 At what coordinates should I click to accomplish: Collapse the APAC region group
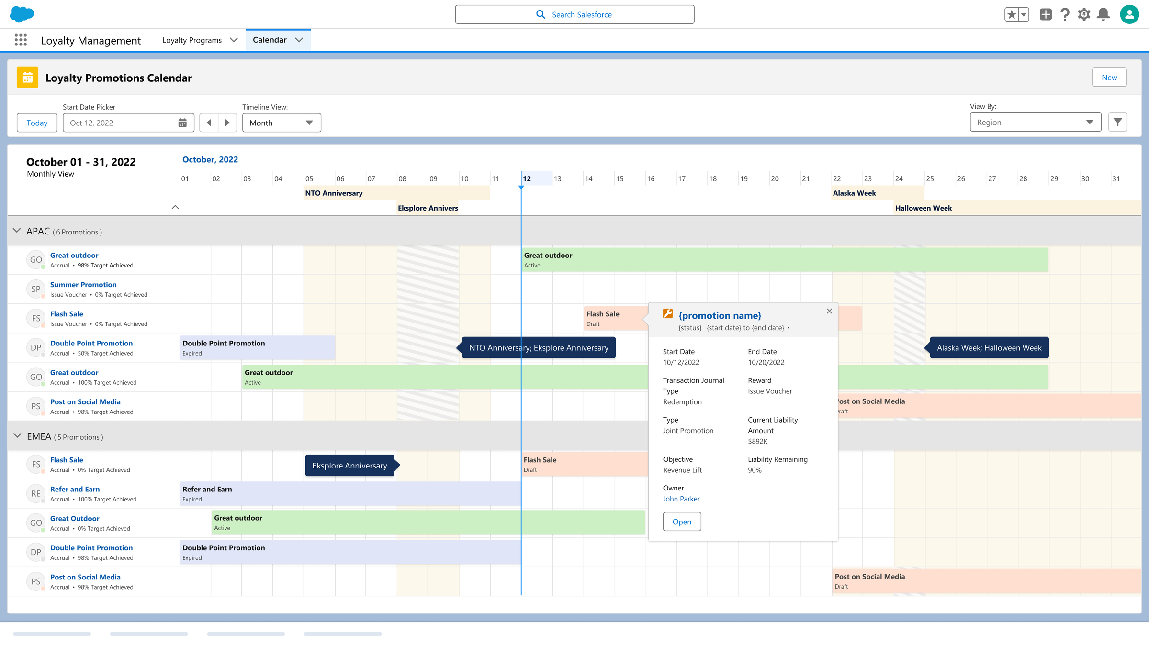(17, 231)
